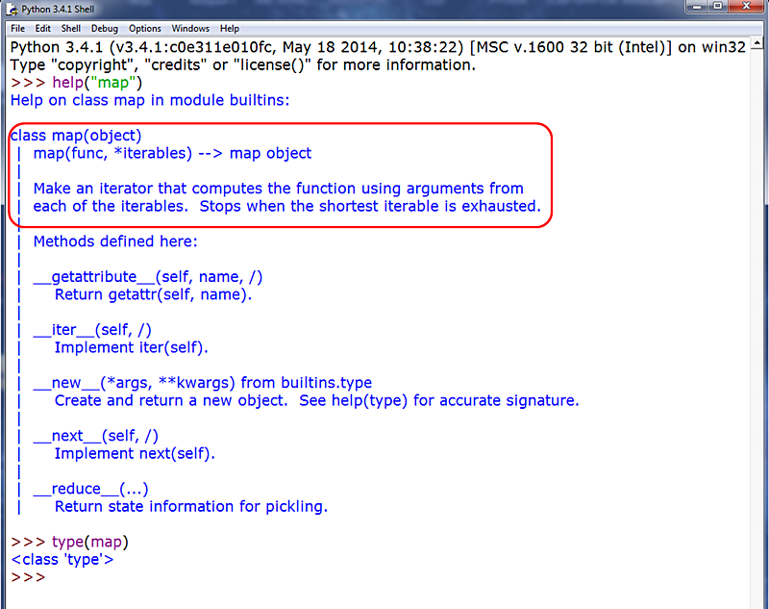The width and height of the screenshot is (769, 609).
Task: Select the class map(object) header text
Action: click(75, 135)
